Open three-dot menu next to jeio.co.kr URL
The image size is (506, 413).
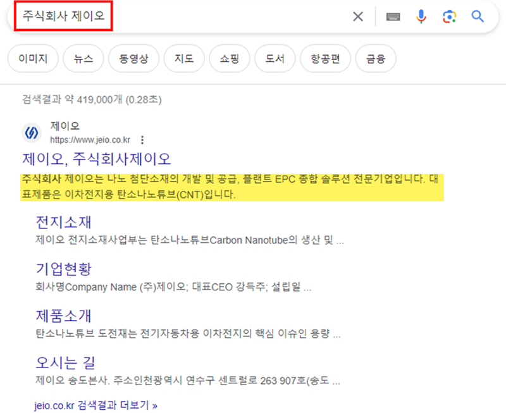[x=142, y=140]
